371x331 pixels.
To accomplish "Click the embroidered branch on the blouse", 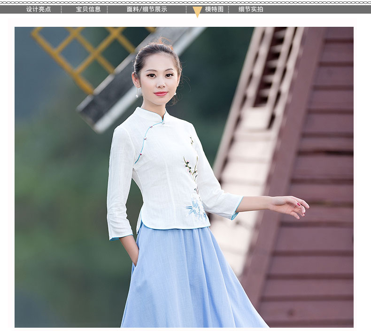I will 191,165.
